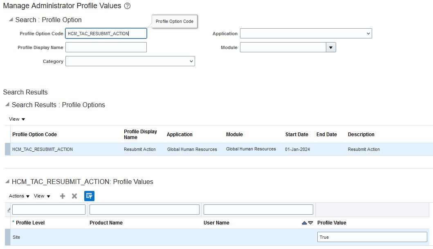Click the Profile Value field containing True

tap(372, 237)
